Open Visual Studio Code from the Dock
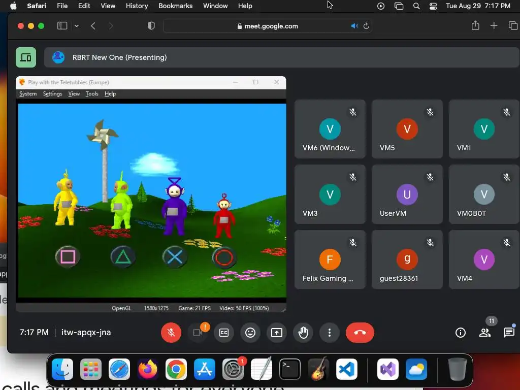Viewport: 520px width, 390px height. click(x=346, y=369)
